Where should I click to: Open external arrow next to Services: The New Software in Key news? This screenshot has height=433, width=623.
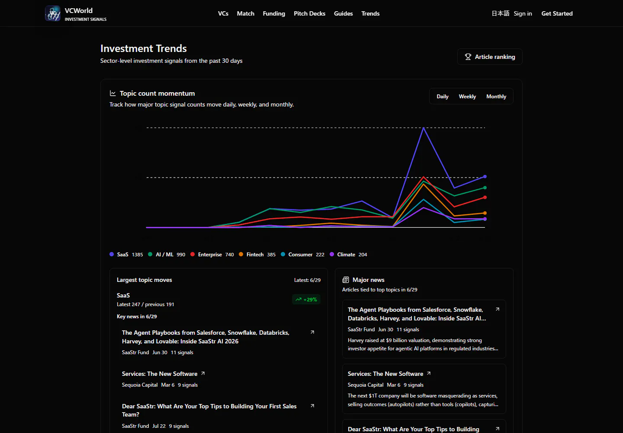203,373
